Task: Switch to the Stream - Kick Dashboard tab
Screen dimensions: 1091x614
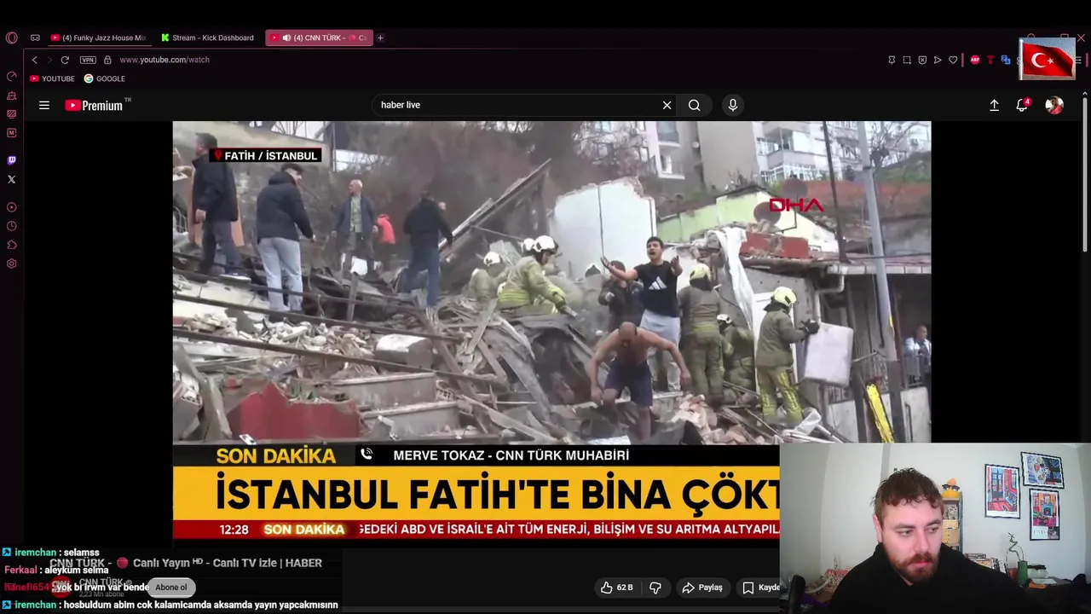Action: (x=208, y=38)
